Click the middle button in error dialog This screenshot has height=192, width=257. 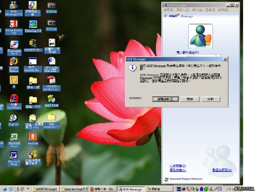[x=190, y=99]
